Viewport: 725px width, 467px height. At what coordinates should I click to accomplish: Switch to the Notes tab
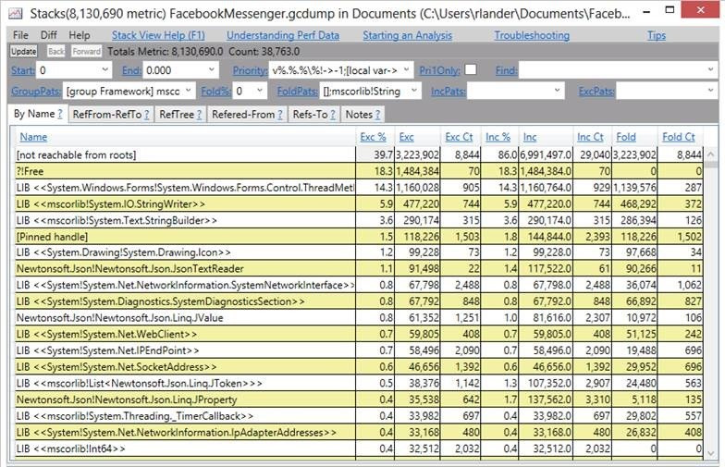tap(362, 115)
